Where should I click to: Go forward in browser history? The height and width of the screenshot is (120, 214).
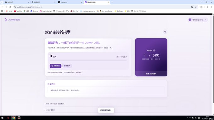[6, 7]
